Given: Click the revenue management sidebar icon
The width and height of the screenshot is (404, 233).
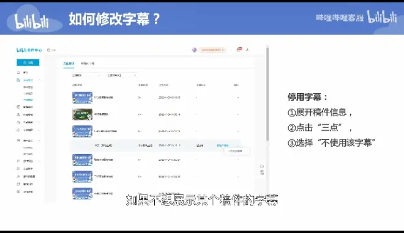Looking at the screenshot, I should pos(18,130).
